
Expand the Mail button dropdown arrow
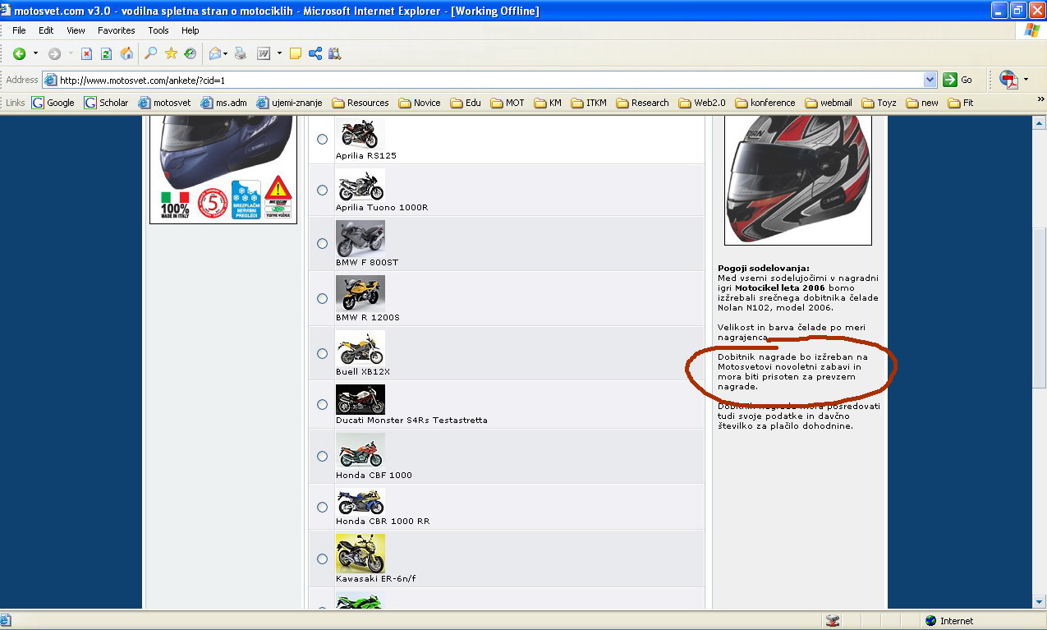(225, 54)
